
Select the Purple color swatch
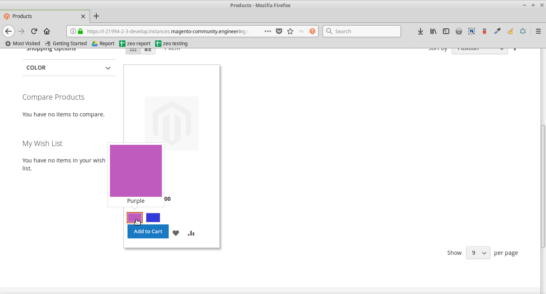point(135,217)
